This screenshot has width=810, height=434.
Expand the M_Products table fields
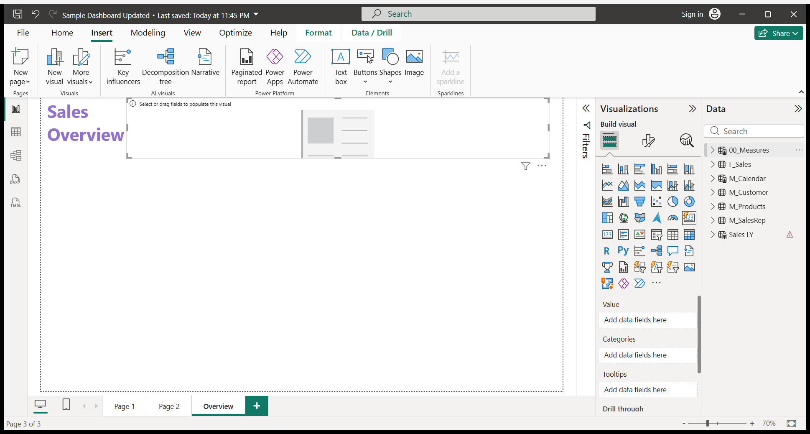[713, 207]
